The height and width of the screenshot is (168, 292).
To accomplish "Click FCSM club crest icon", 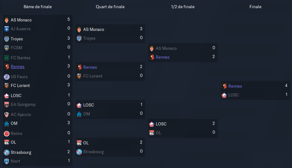I will [7, 48].
